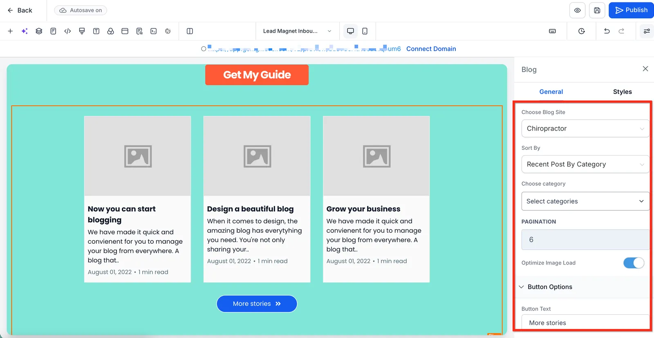
Task: Open the Lead Magnet Inbound page dropdown
Action: point(297,31)
